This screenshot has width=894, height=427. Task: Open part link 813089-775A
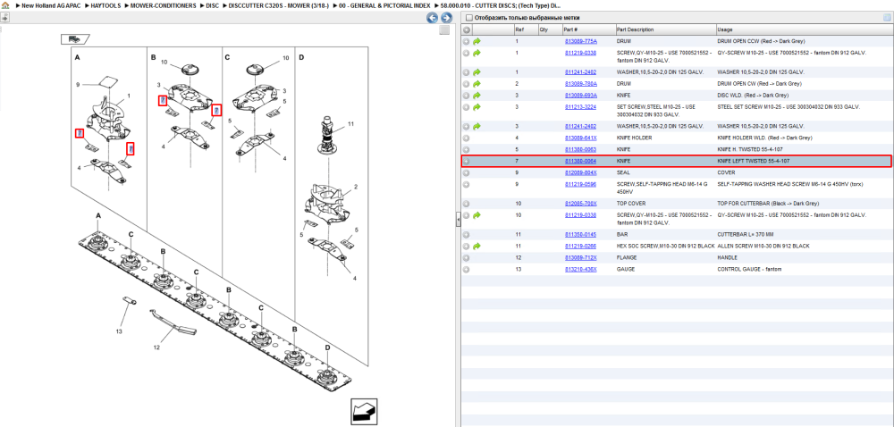click(x=580, y=42)
